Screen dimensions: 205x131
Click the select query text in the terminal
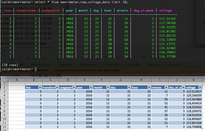coord(81,2)
